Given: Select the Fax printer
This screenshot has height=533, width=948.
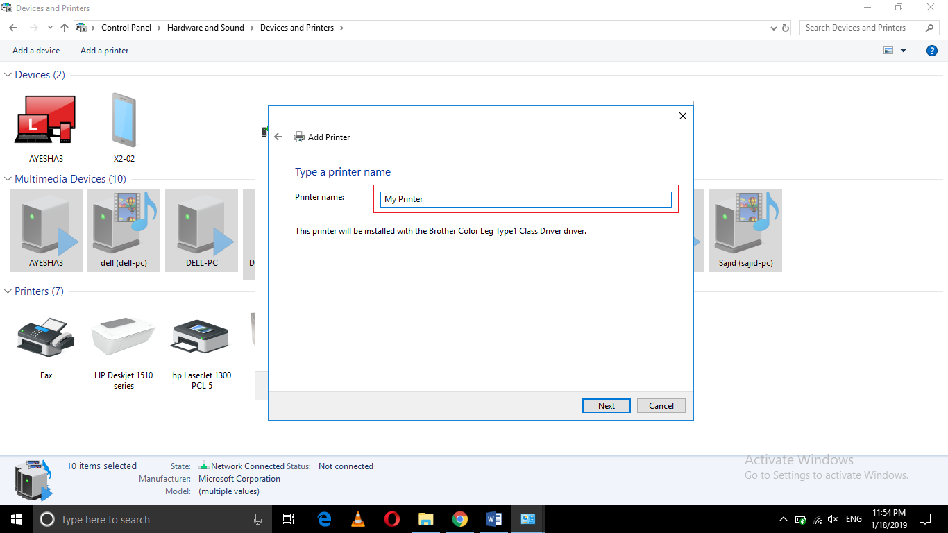Looking at the screenshot, I should click(45, 338).
